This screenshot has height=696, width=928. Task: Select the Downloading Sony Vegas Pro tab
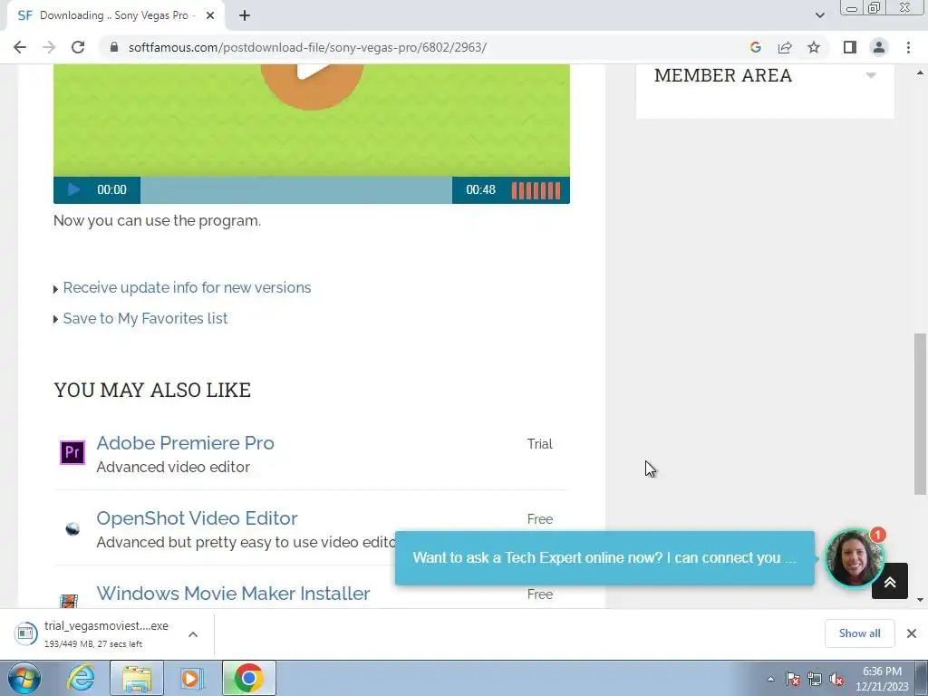(115, 15)
